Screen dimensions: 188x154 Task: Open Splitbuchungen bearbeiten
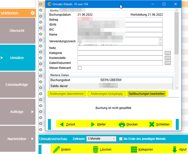tap(147, 94)
